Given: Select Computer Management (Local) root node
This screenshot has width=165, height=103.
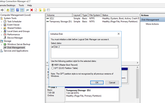Looking at the screenshot, I should 16,15.
